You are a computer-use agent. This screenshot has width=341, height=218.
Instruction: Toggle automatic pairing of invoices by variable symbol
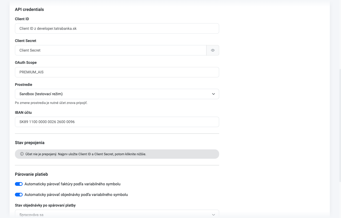19,184
